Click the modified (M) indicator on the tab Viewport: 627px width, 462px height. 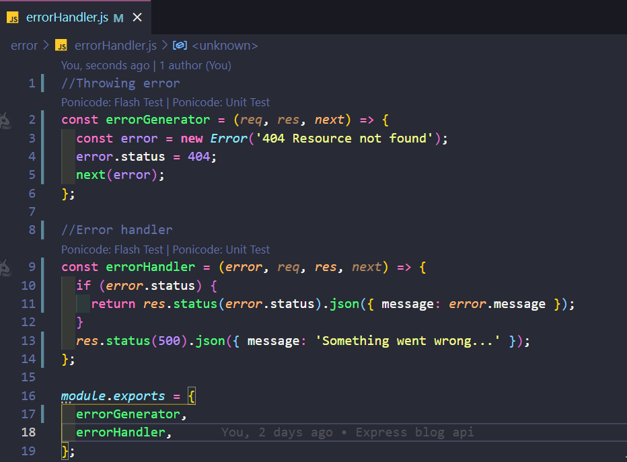click(x=118, y=18)
